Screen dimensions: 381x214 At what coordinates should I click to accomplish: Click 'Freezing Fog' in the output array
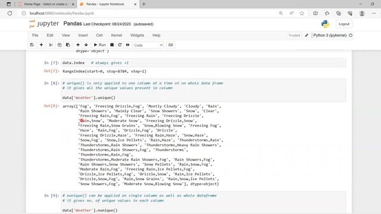(x=204, y=125)
